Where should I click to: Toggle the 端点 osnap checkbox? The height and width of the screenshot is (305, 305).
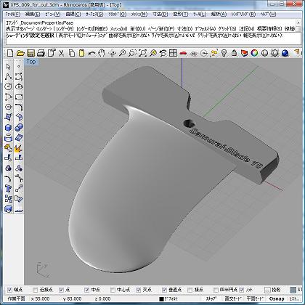click(x=9, y=290)
